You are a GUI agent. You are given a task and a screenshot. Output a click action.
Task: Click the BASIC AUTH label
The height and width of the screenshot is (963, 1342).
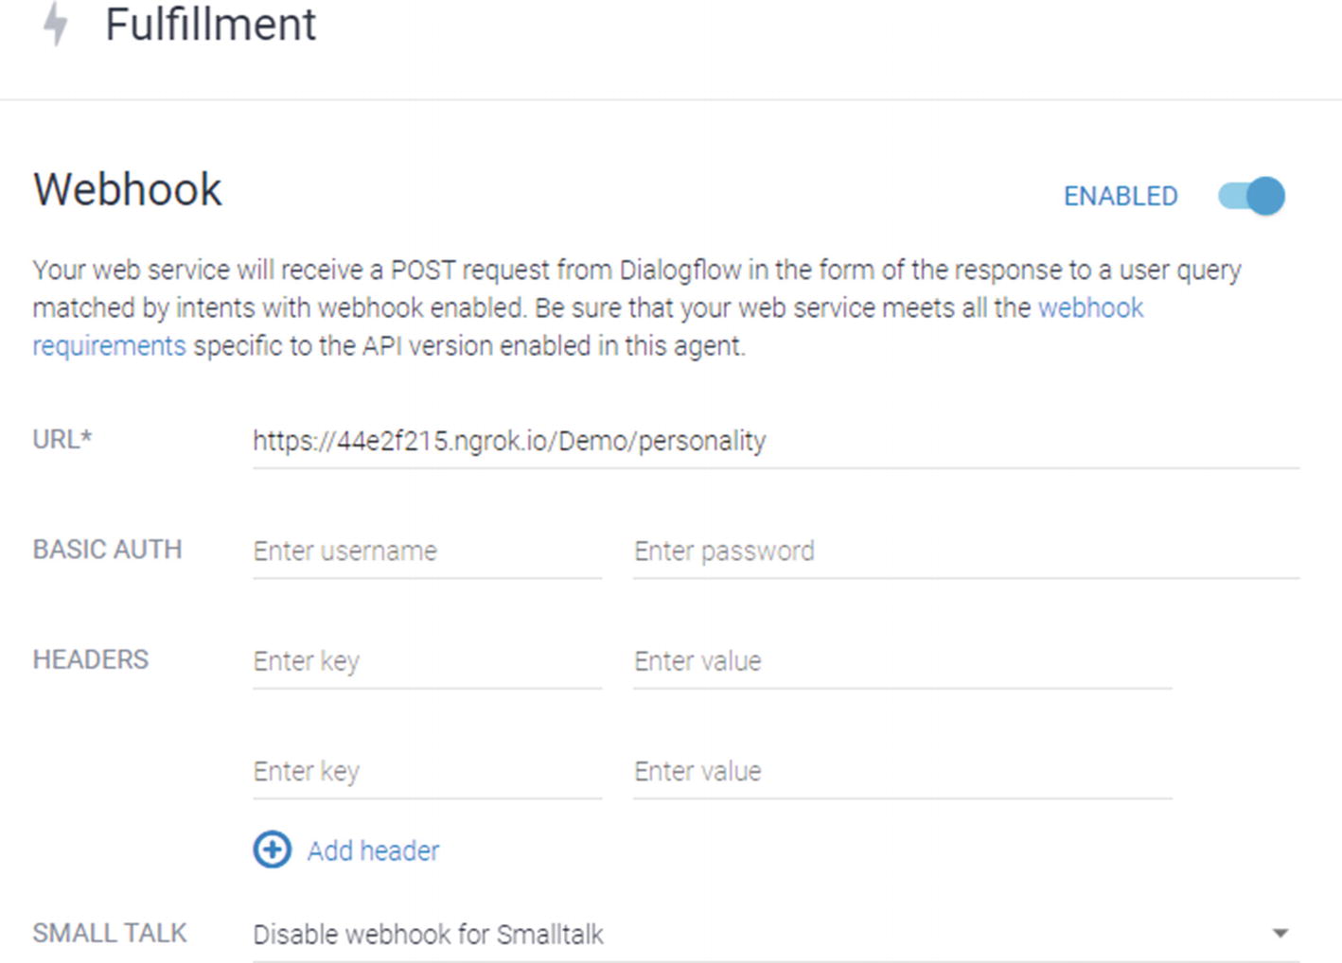click(107, 550)
